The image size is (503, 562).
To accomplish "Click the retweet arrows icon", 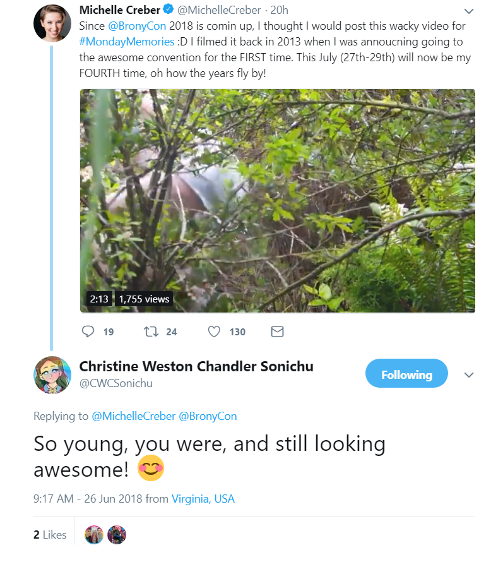I will [x=151, y=332].
